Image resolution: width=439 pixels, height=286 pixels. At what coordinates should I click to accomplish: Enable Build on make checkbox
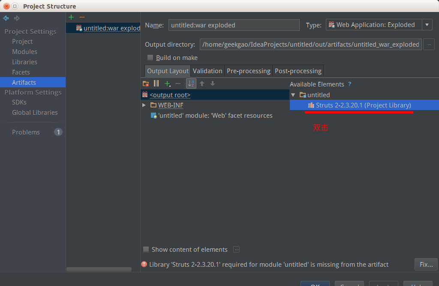[x=150, y=58]
